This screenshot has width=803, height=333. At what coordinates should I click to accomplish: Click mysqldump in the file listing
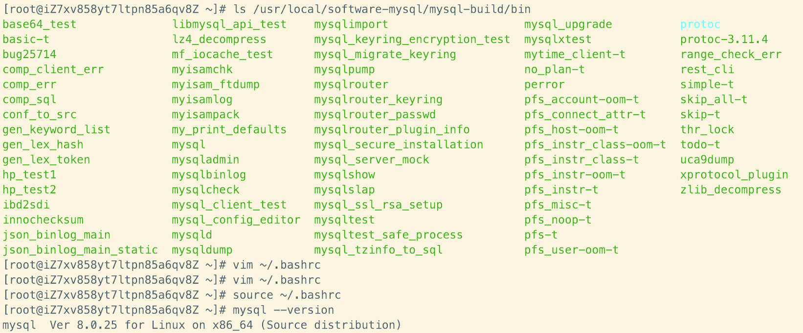202,250
